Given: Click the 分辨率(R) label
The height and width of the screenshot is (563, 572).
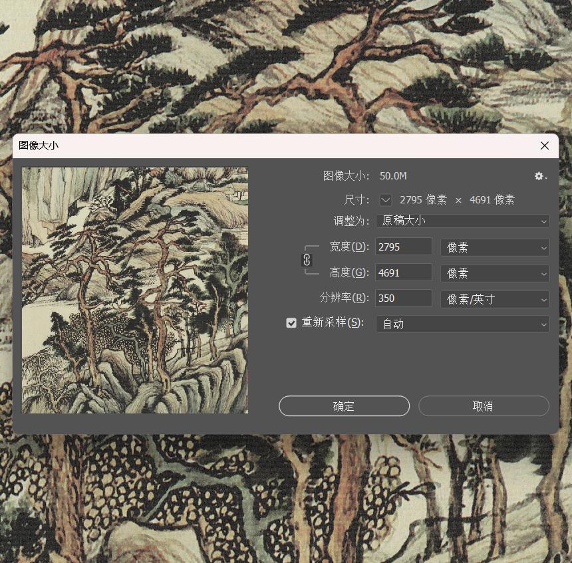Looking at the screenshot, I should click(345, 298).
